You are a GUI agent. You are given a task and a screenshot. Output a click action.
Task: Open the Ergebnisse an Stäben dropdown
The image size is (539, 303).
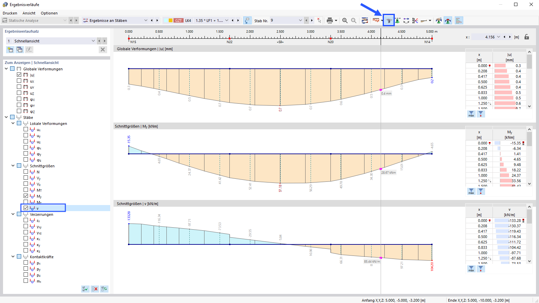[146, 21]
